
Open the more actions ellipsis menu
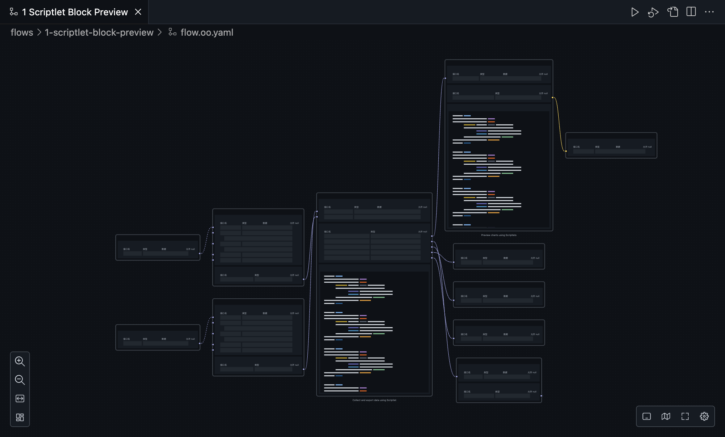[x=709, y=12]
